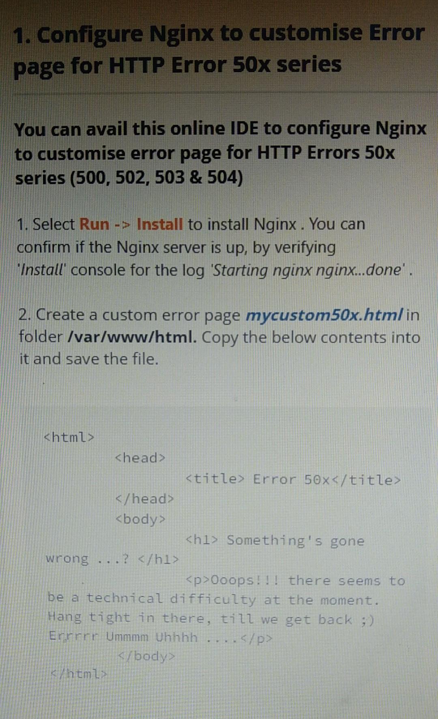Viewport: 438px width, 719px height.
Task: Click the opening <html> code line
Action: (x=69, y=437)
